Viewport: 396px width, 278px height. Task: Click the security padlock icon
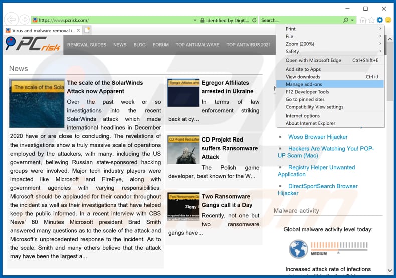(x=202, y=20)
